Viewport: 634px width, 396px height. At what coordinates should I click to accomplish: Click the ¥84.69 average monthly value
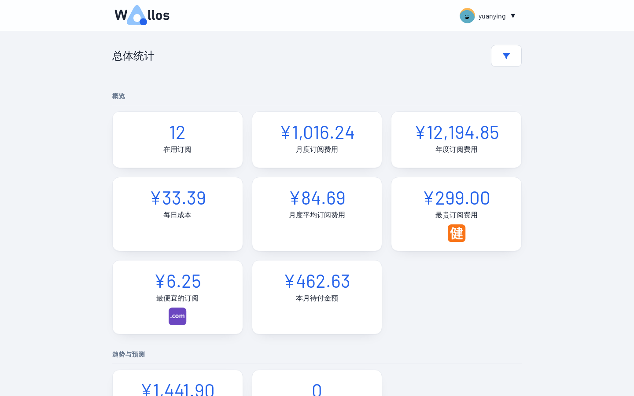tap(317, 198)
